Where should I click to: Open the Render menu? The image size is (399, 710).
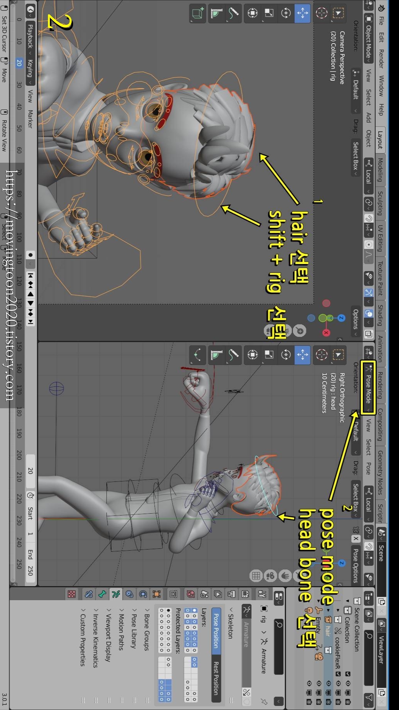pos(381,59)
